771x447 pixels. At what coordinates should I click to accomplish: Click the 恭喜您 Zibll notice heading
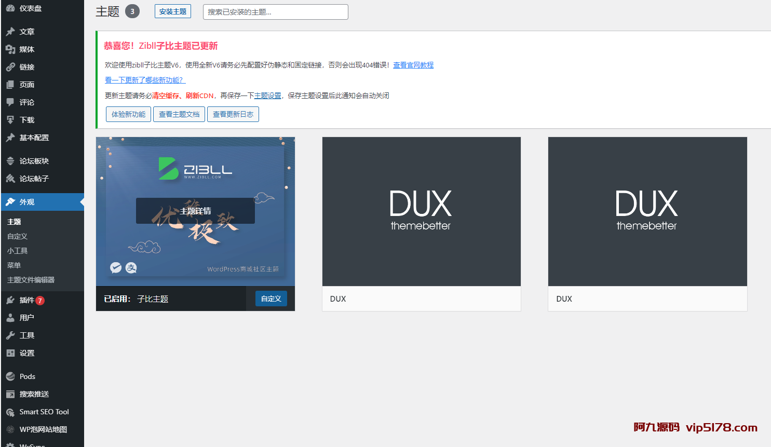pyautogui.click(x=161, y=46)
